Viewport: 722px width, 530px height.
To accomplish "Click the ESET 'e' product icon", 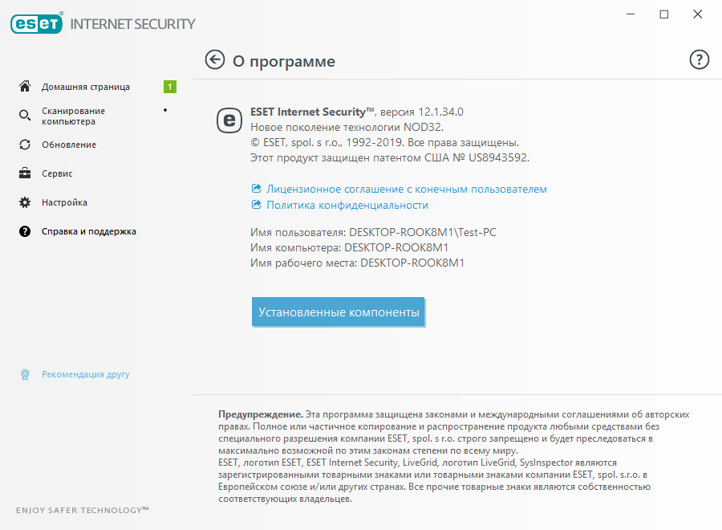I will 229,120.
